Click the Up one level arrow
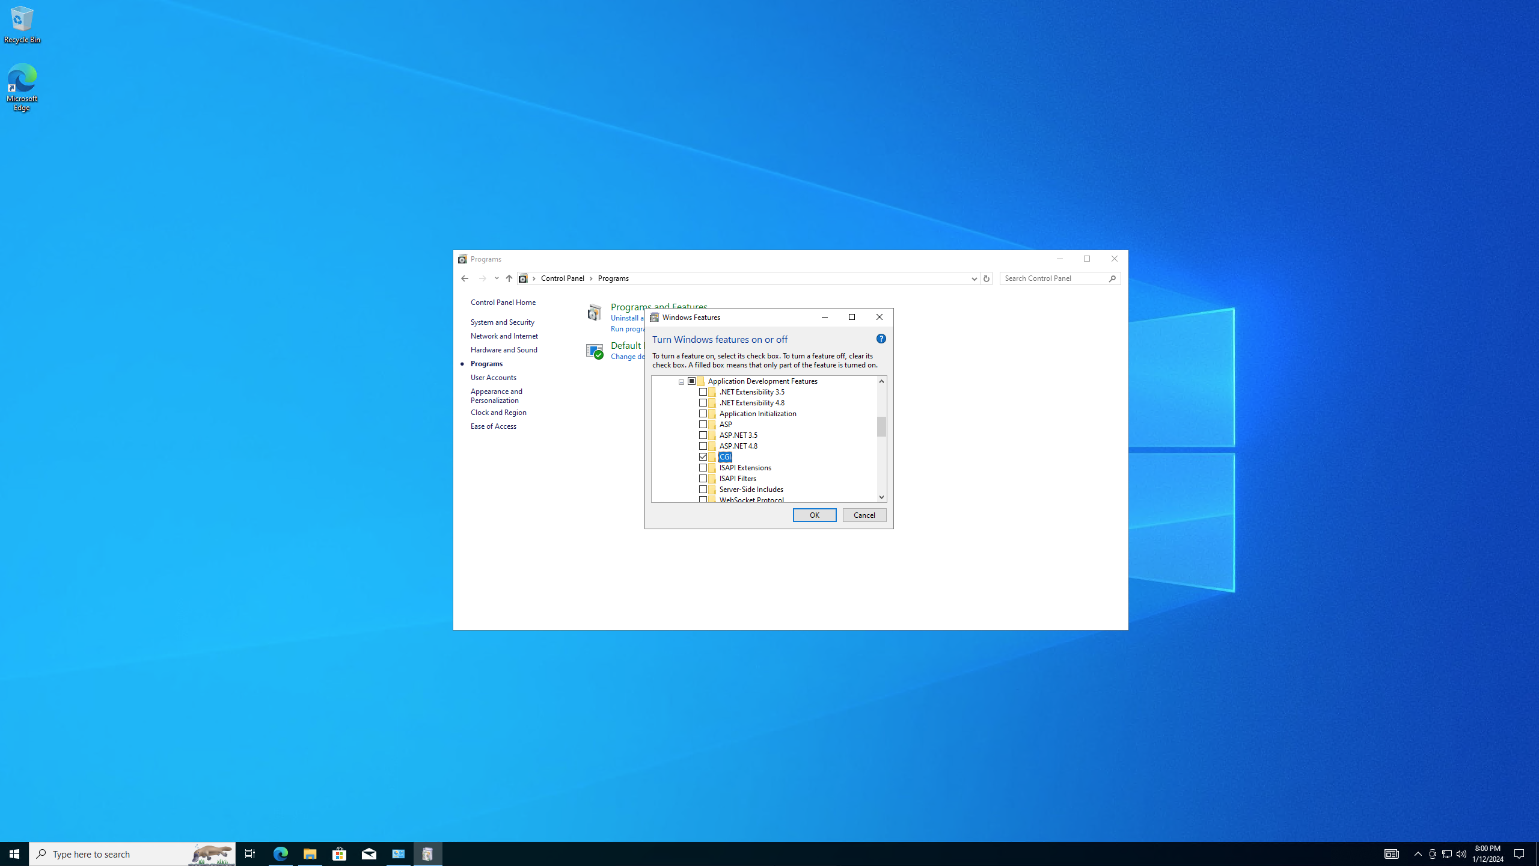The image size is (1539, 866). (509, 278)
